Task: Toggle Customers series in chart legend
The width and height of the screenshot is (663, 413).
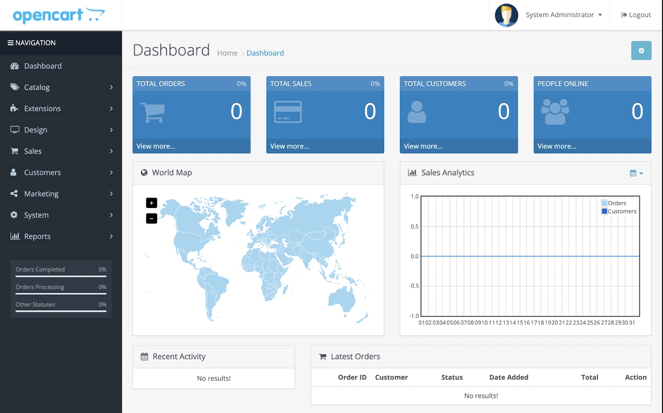Action: (605, 211)
